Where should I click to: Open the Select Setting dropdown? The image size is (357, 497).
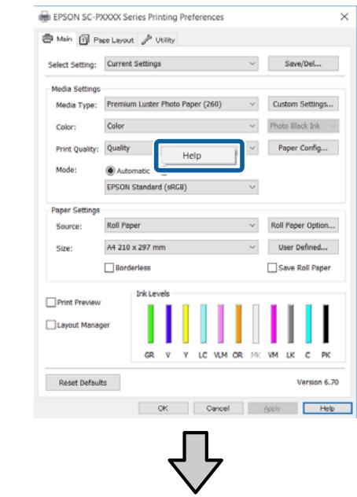click(182, 64)
